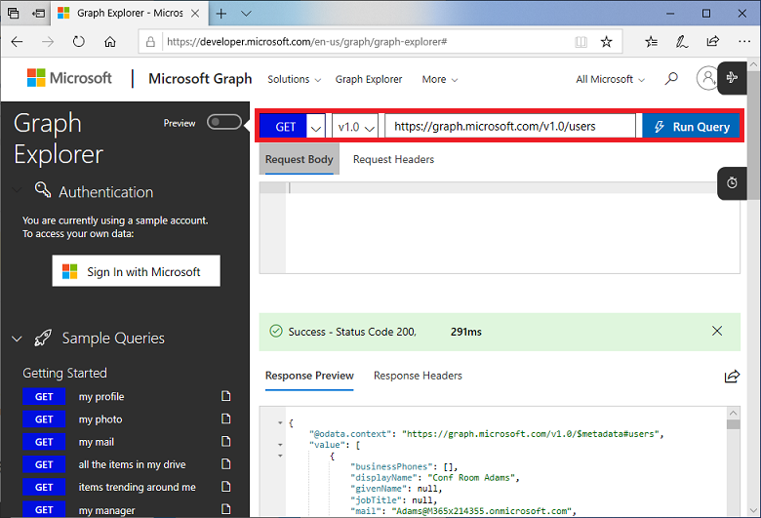Collapse the Sample Queries section
This screenshot has width=761, height=518.
17,339
